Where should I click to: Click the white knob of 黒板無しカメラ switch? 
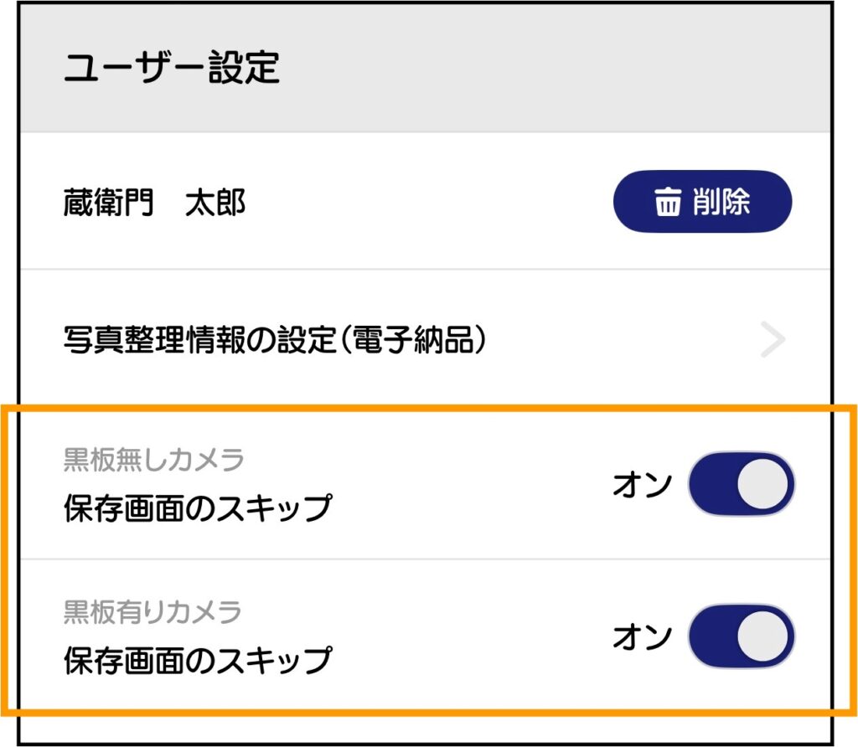point(762,486)
